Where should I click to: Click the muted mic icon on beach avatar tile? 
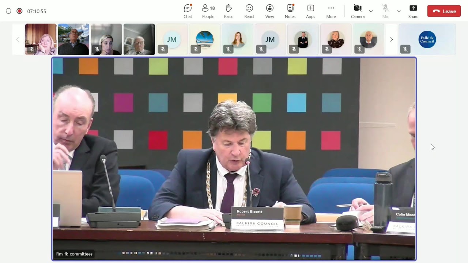(x=196, y=49)
